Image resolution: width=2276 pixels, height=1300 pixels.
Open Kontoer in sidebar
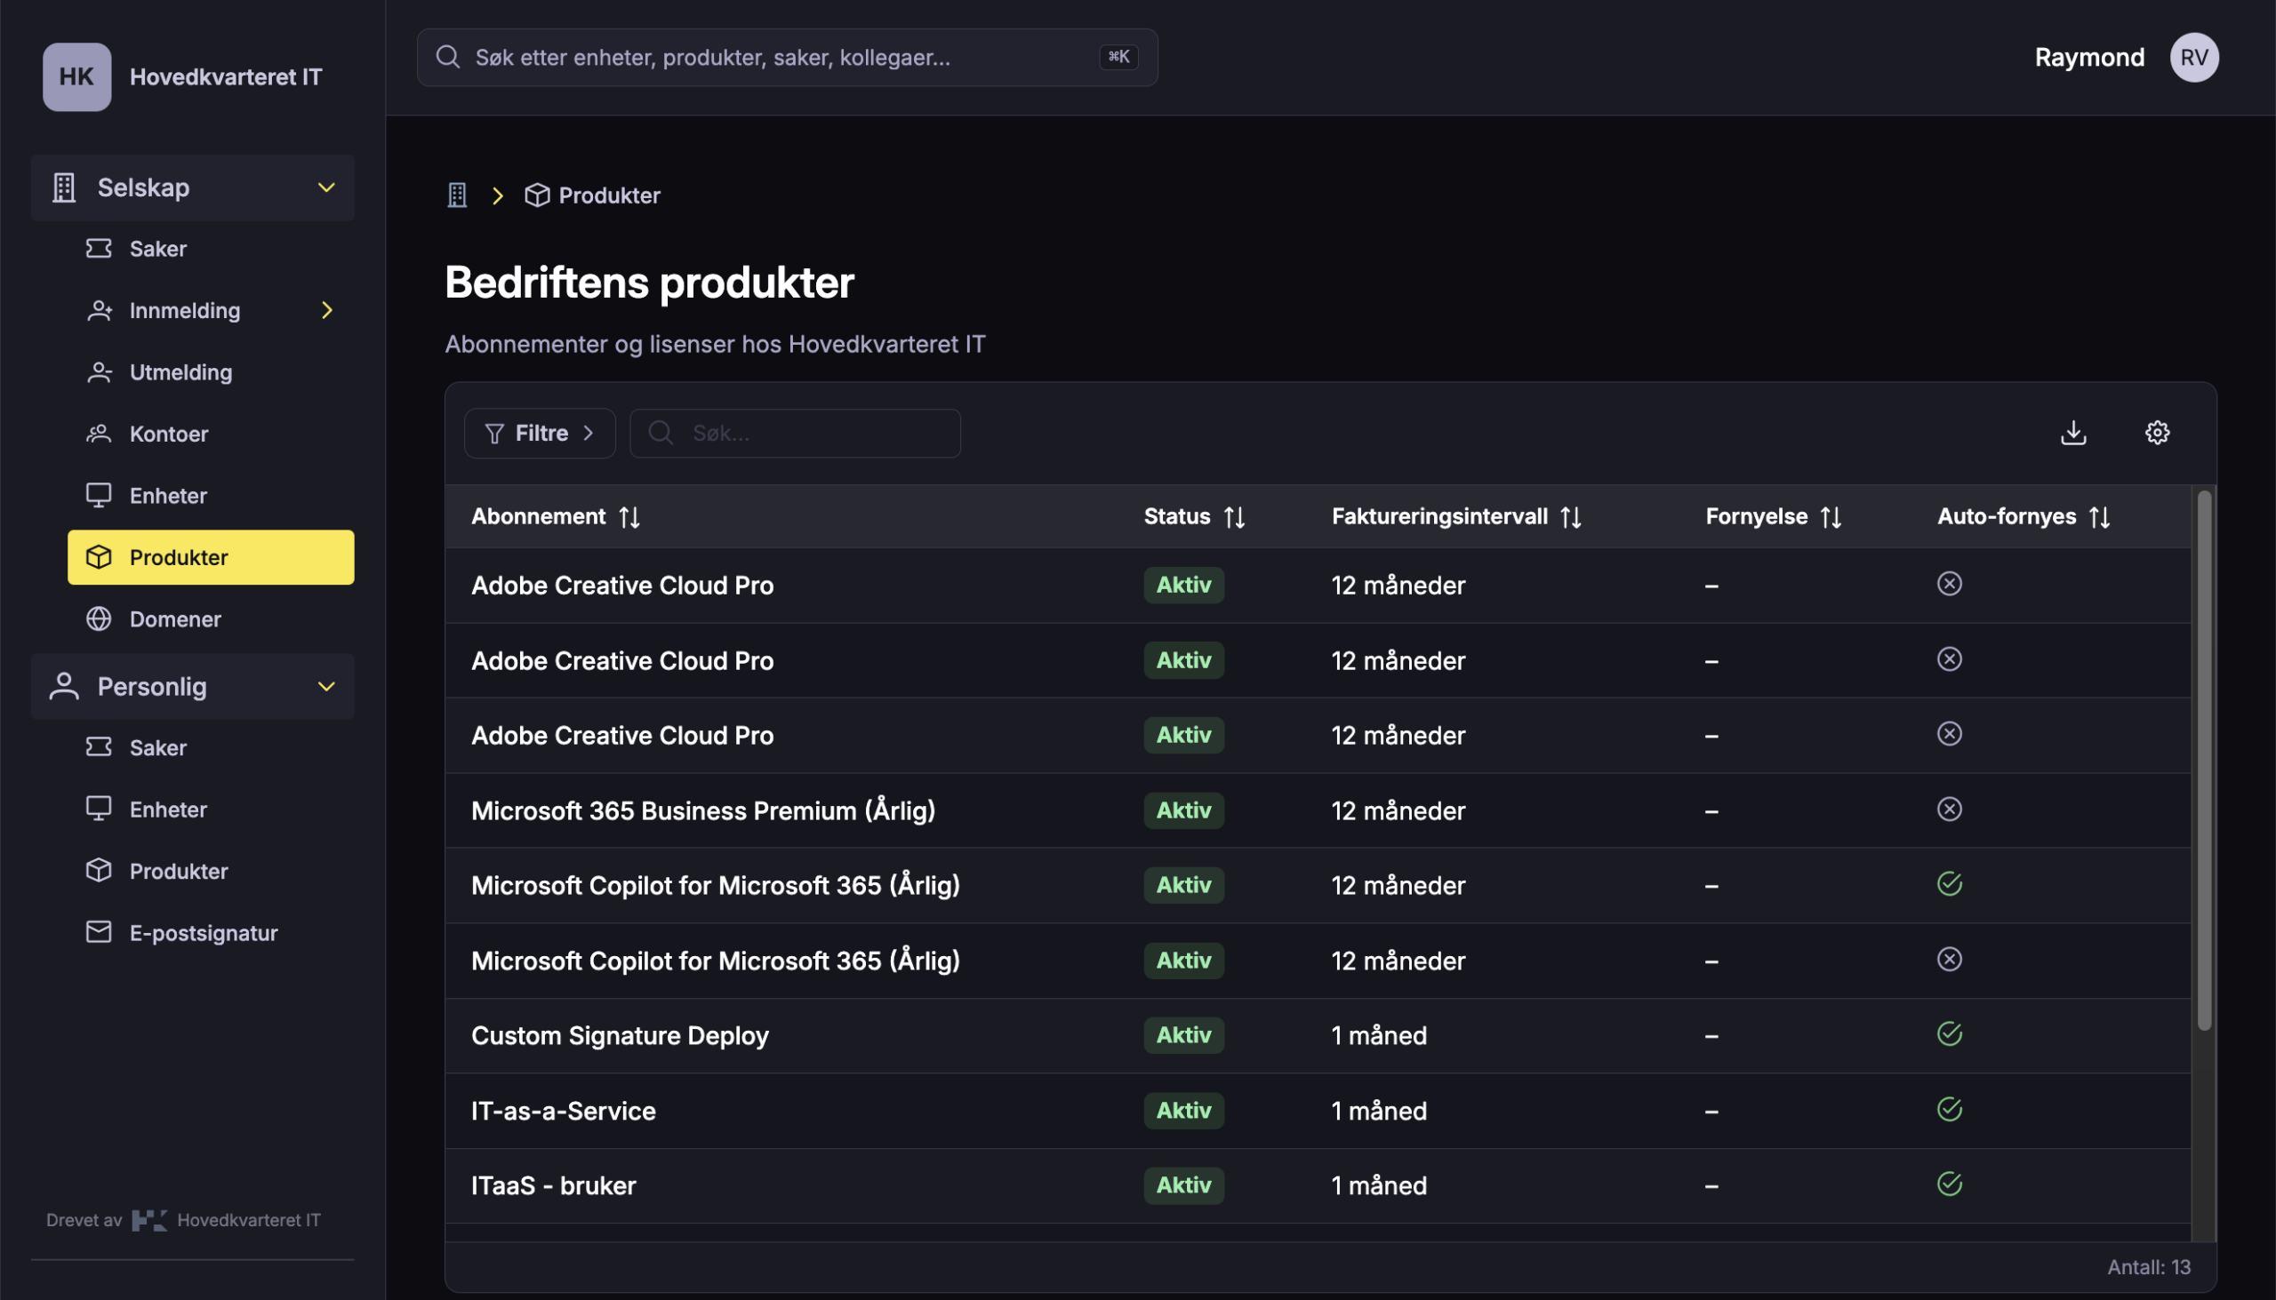211,434
